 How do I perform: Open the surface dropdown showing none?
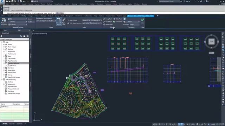click(x=18, y=22)
